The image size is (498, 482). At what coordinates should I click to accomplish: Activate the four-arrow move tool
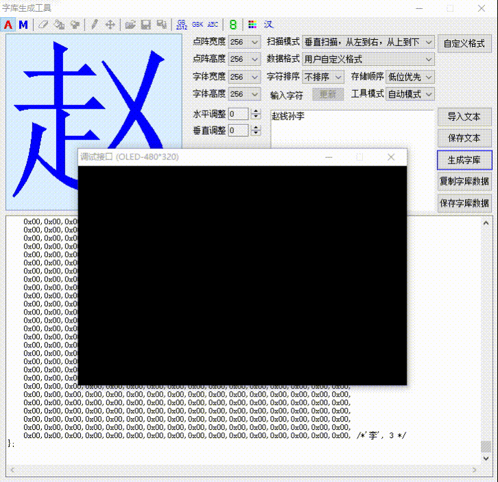[x=110, y=25]
